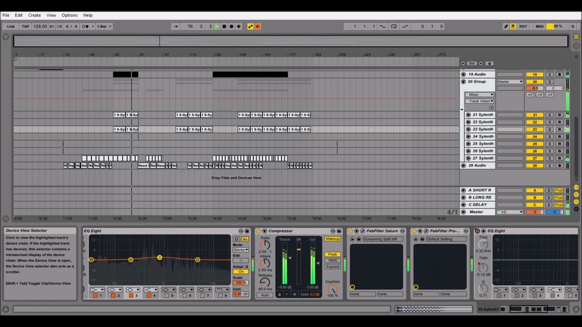Open the EQ Eight Stereo mode dropdown
This screenshot has width=582, height=327.
(241, 250)
